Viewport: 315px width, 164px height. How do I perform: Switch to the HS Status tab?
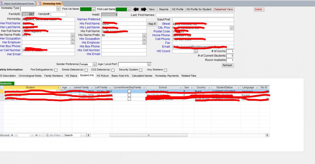coord(71,76)
